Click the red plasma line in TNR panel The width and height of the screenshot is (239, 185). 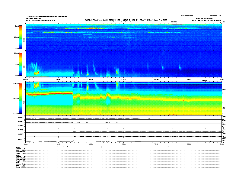click(51, 93)
